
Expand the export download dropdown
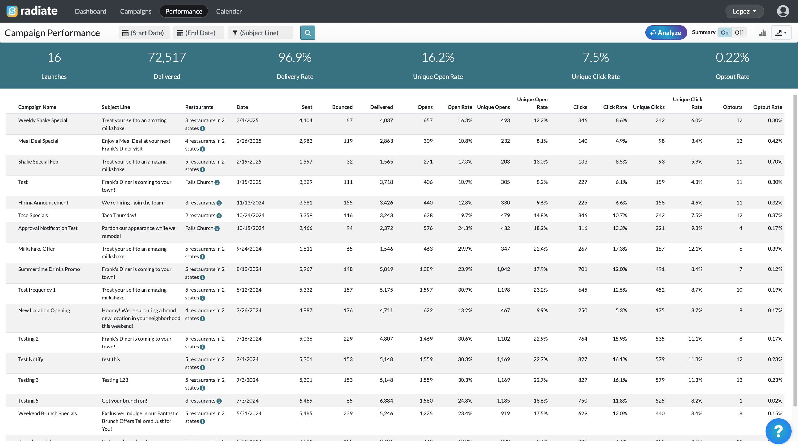click(781, 32)
